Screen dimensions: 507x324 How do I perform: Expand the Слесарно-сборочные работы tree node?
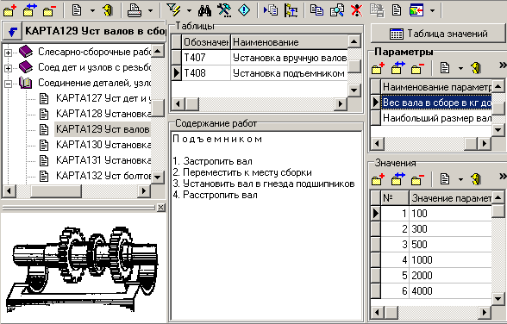[x=8, y=53]
